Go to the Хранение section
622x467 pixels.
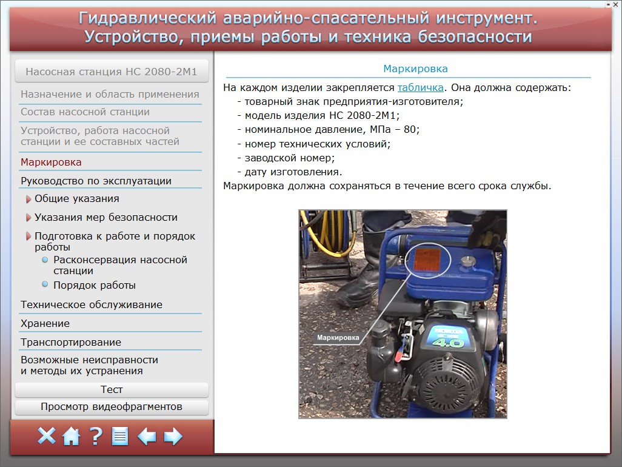pos(45,323)
